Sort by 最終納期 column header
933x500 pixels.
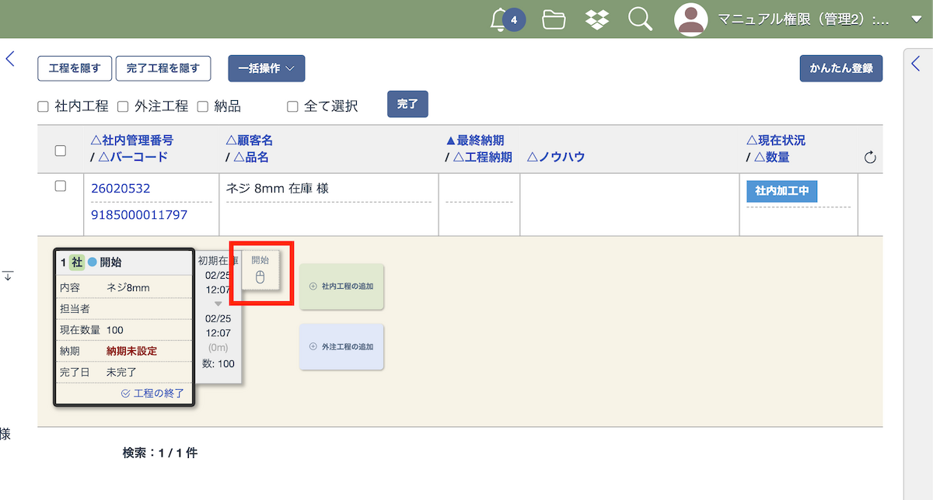pyautogui.click(x=474, y=141)
